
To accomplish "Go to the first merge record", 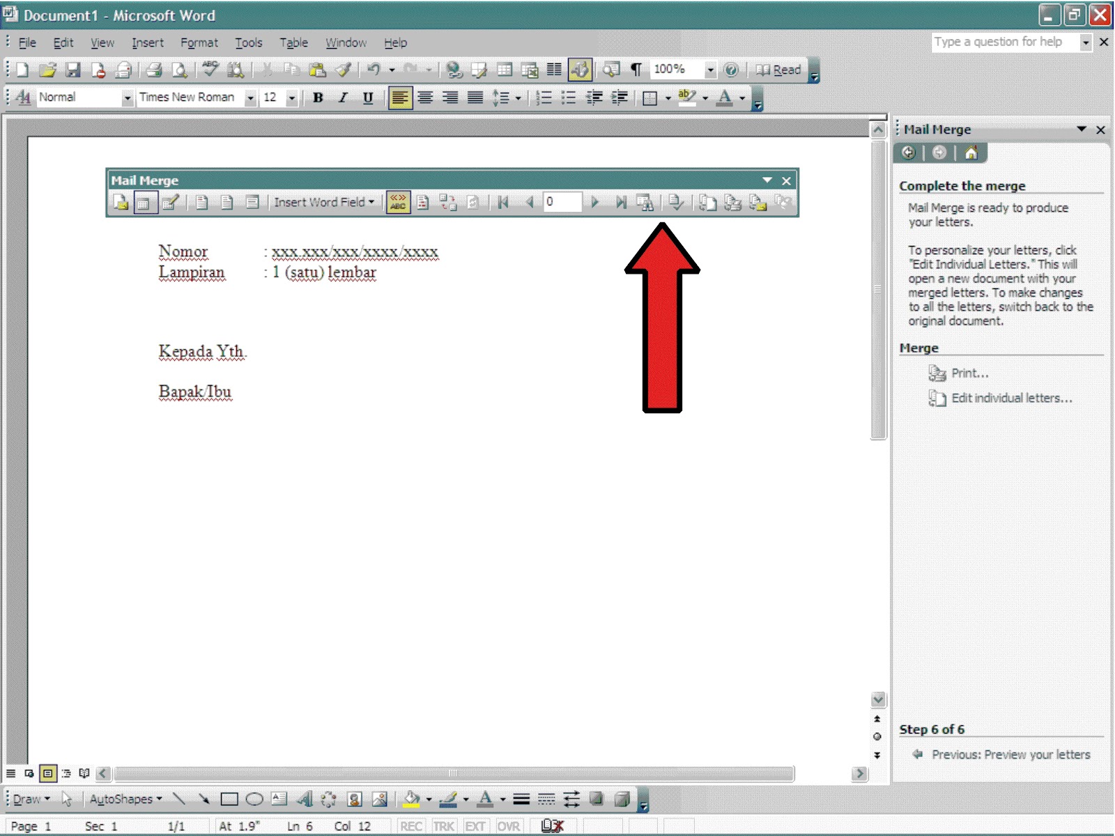I will point(503,202).
